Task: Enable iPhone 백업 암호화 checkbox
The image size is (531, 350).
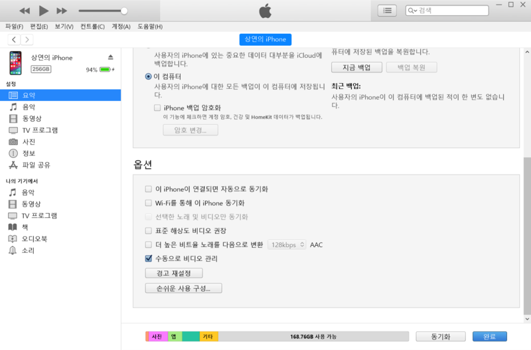Action: [x=157, y=108]
